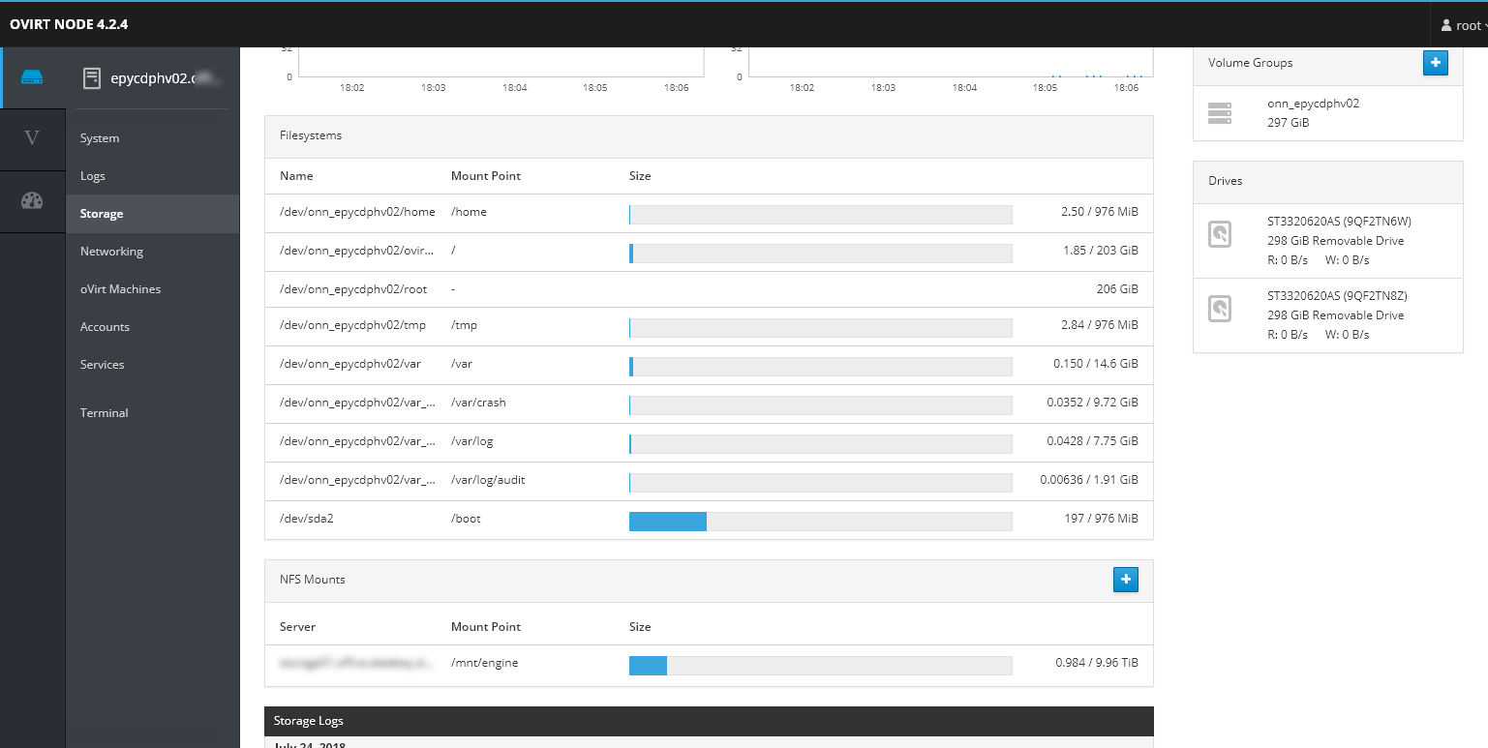
Task: Navigate to Networking in sidebar
Action: pos(111,252)
